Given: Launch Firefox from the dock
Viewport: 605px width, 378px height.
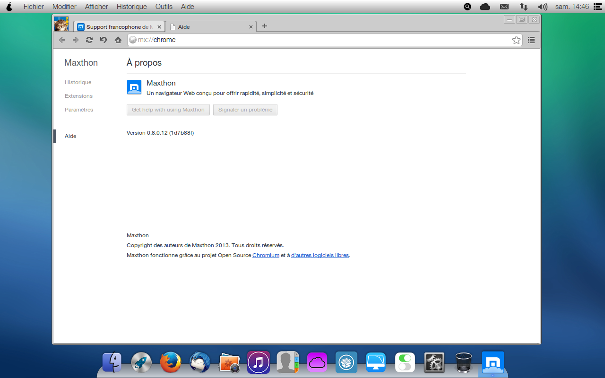Looking at the screenshot, I should pos(171,362).
